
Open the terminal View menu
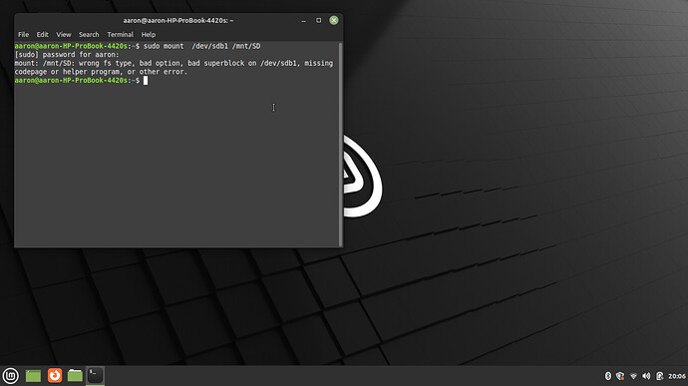(x=64, y=34)
